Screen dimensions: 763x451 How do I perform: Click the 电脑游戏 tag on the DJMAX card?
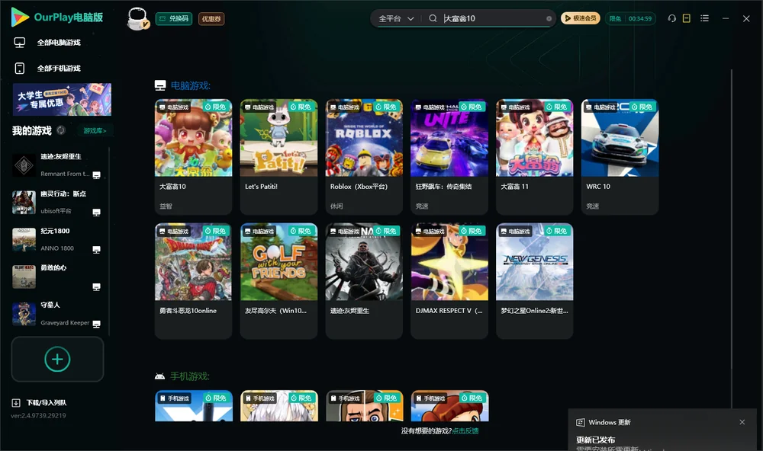point(430,232)
